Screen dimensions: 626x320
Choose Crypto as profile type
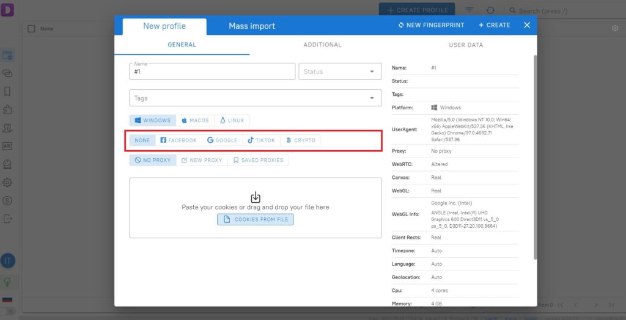(x=301, y=140)
